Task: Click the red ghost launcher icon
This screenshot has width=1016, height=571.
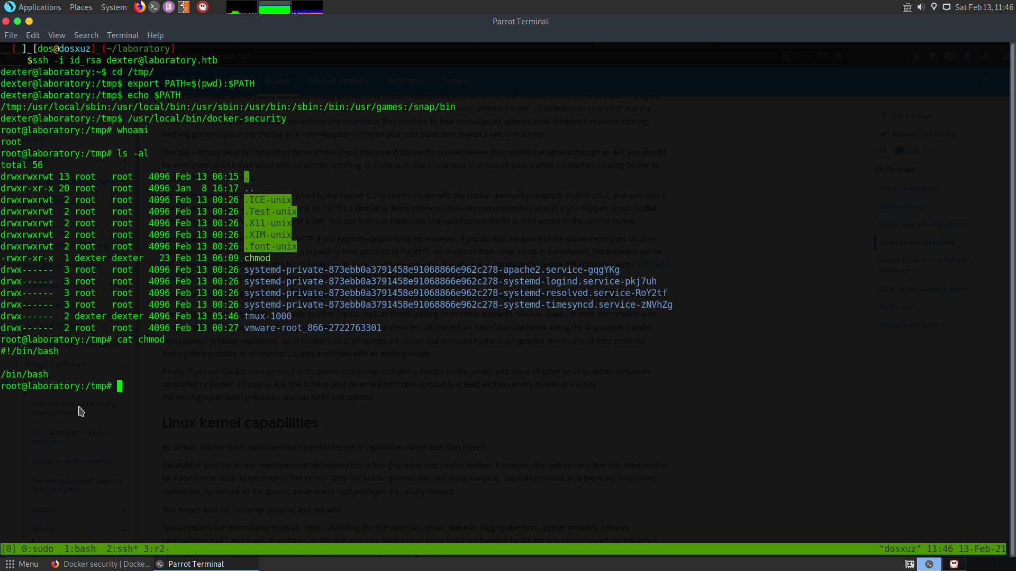Action: (203, 7)
